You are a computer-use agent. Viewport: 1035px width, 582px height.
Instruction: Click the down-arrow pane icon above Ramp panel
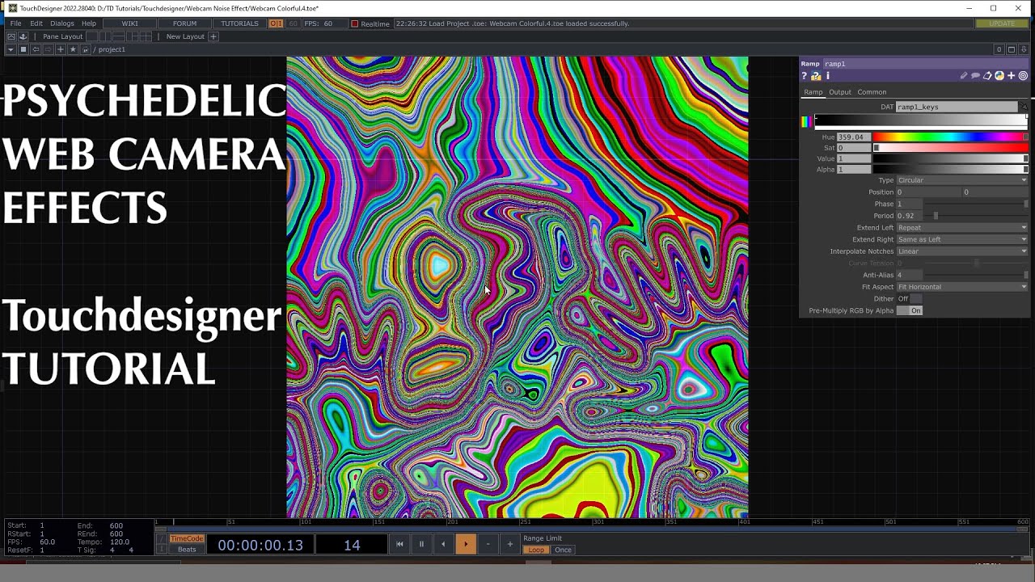point(1024,49)
